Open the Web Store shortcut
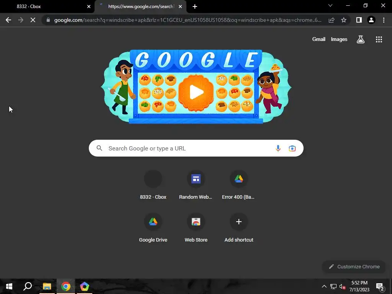 (196, 228)
